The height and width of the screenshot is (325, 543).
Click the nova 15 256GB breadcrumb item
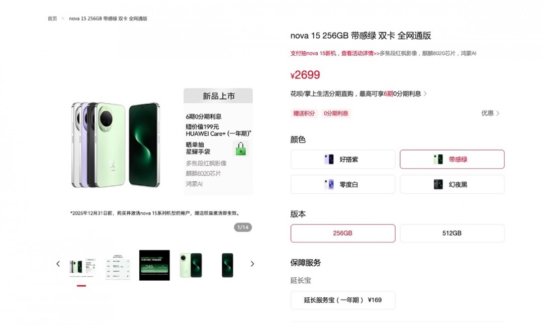tap(108, 19)
